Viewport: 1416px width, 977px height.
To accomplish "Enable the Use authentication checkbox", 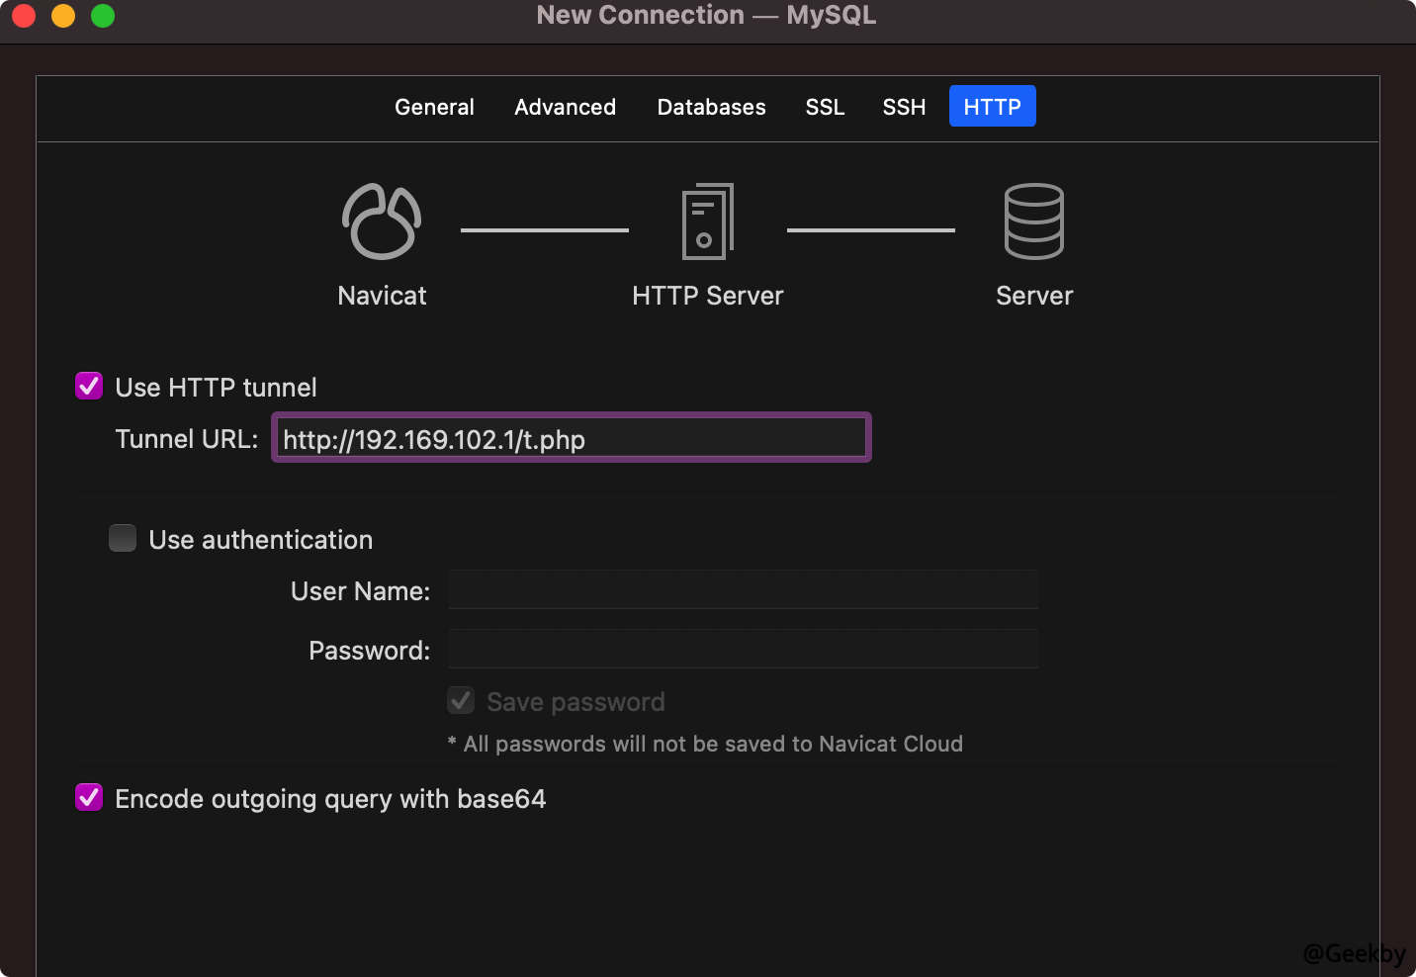I will (123, 538).
